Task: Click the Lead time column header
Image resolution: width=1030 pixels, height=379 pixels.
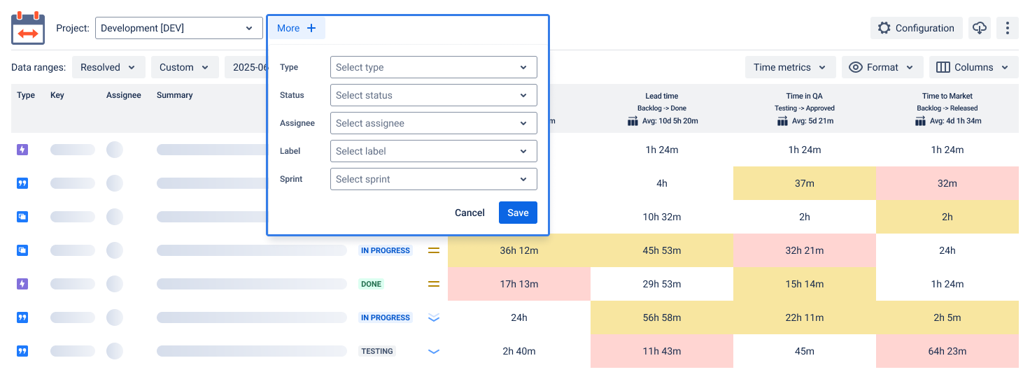Action: 662,96
